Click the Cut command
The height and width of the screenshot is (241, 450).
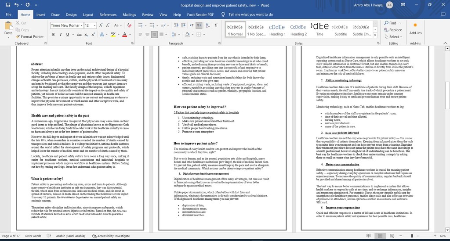click(x=21, y=23)
